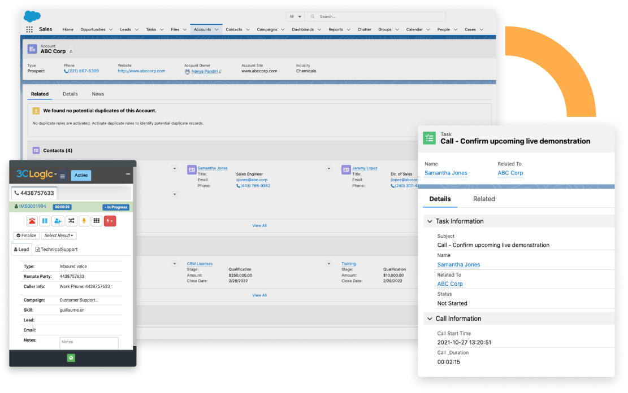The width and height of the screenshot is (628, 393).
Task: Go to the Home nav tab
Action: click(68, 29)
